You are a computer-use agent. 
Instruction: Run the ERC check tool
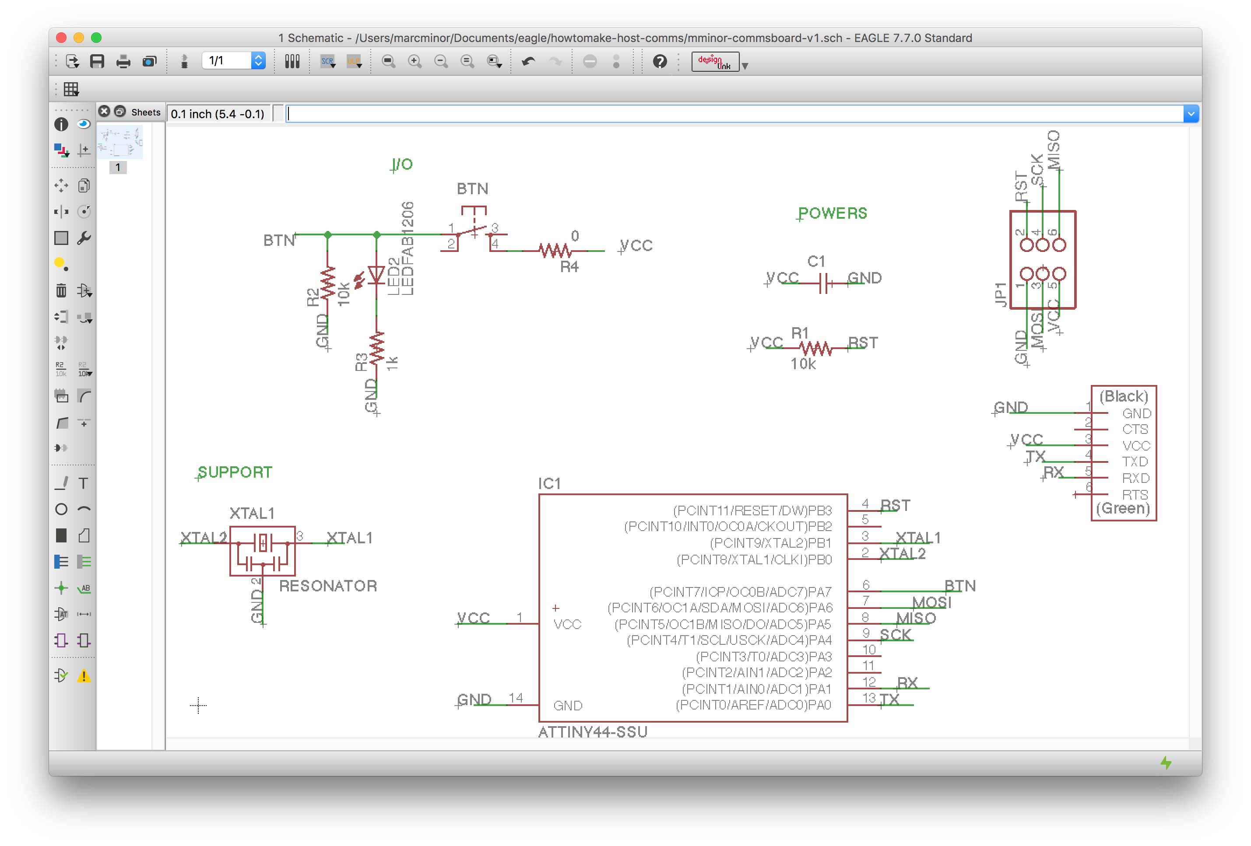[x=61, y=675]
